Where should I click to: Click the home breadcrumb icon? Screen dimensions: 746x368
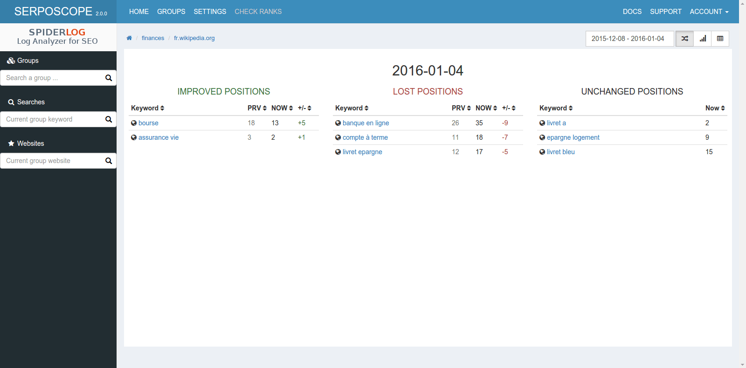(x=129, y=38)
